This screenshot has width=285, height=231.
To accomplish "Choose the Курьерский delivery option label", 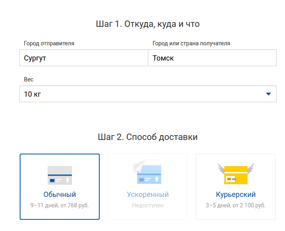I will click(x=236, y=195).
